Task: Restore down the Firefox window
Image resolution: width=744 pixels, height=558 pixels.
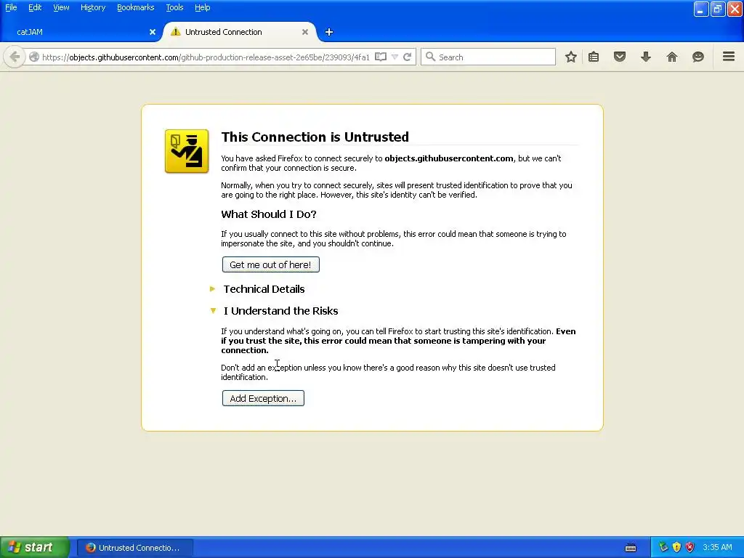Action: tap(718, 9)
